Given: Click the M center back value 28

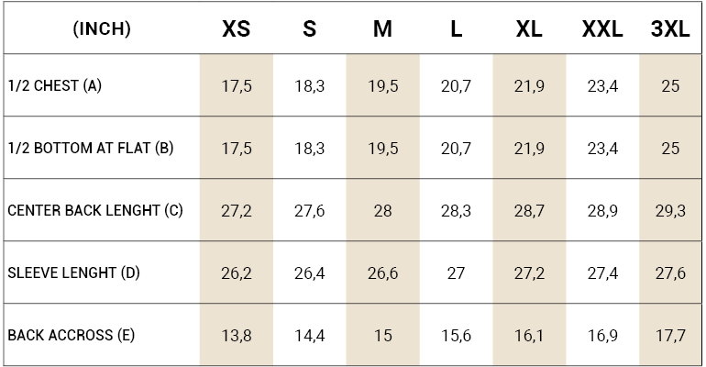Looking at the screenshot, I should pyautogui.click(x=382, y=211).
